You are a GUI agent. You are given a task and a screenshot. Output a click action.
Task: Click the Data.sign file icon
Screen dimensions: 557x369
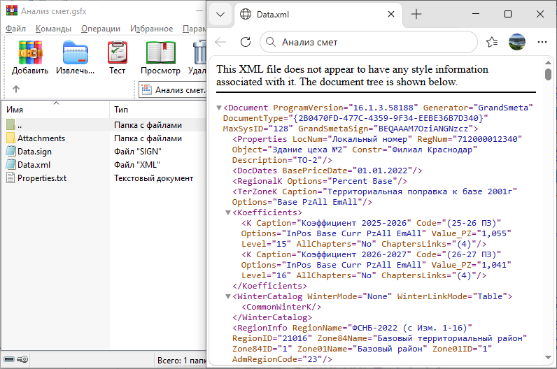tap(10, 152)
